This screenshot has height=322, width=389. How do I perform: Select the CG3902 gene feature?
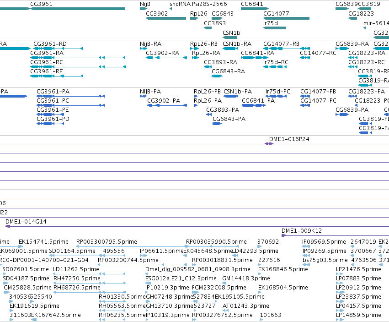click(166, 18)
